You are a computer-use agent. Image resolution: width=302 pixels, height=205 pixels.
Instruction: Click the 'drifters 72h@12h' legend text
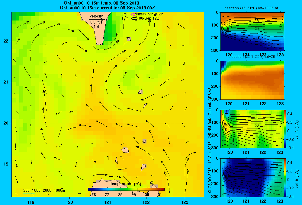[149, 14]
